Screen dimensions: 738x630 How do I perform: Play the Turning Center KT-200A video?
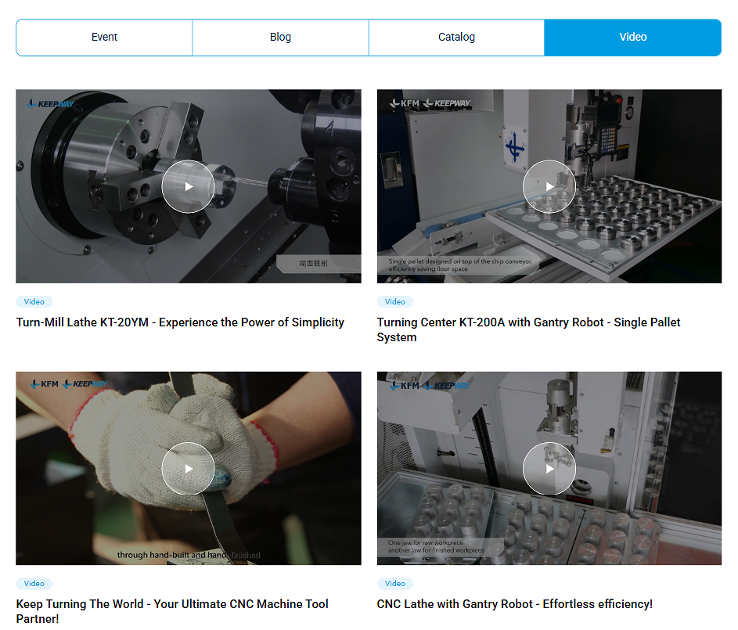click(x=549, y=186)
